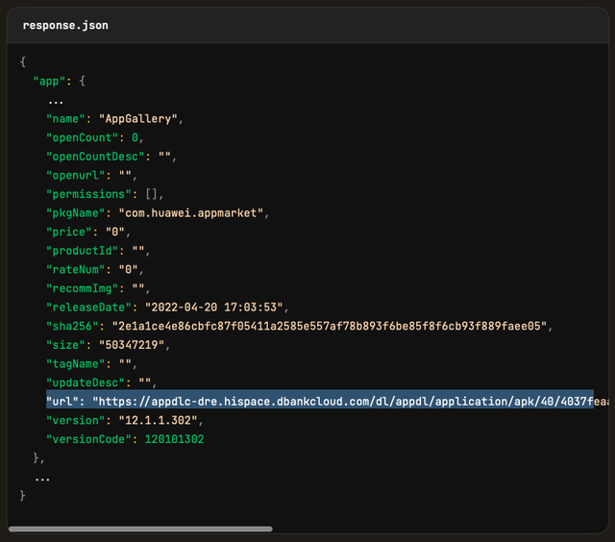Click the "recommImg" key
The width and height of the screenshot is (615, 542).
click(x=85, y=288)
